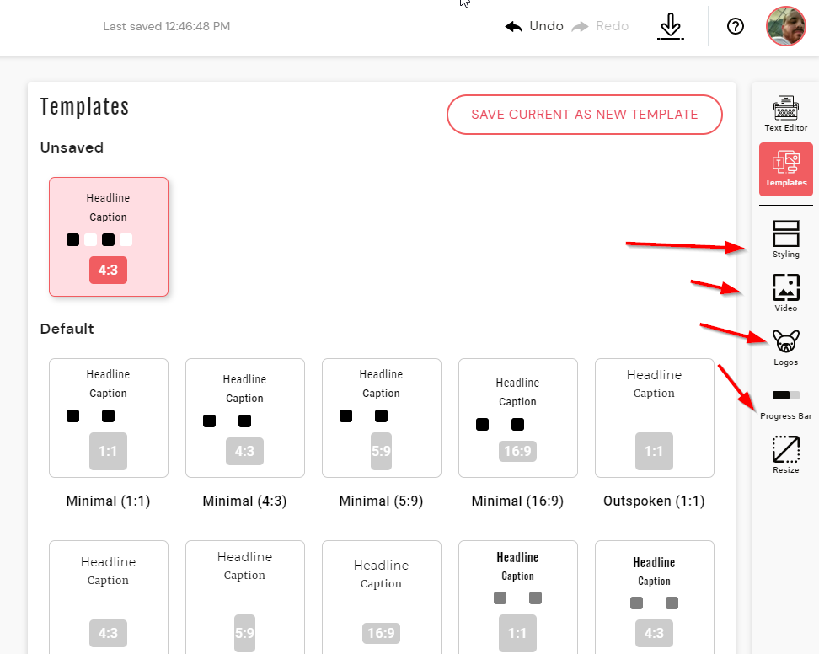The height and width of the screenshot is (654, 819).
Task: Click the Templates heading
Action: point(84,107)
